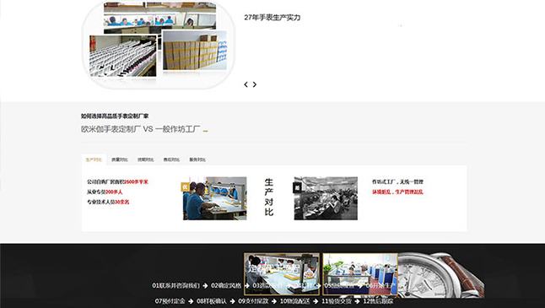Show the 售后对比 tab
545x308 pixels.
pyautogui.click(x=171, y=159)
